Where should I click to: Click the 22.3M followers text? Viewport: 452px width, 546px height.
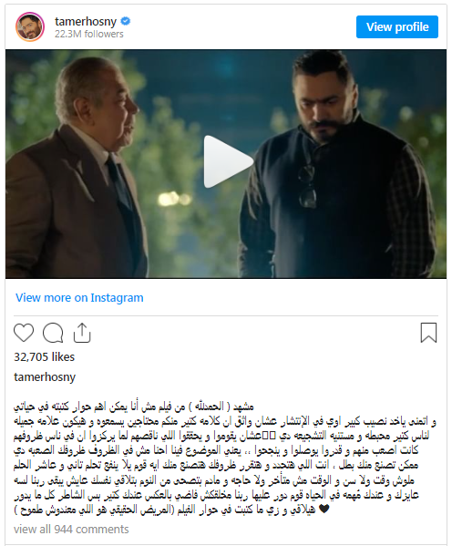click(88, 34)
